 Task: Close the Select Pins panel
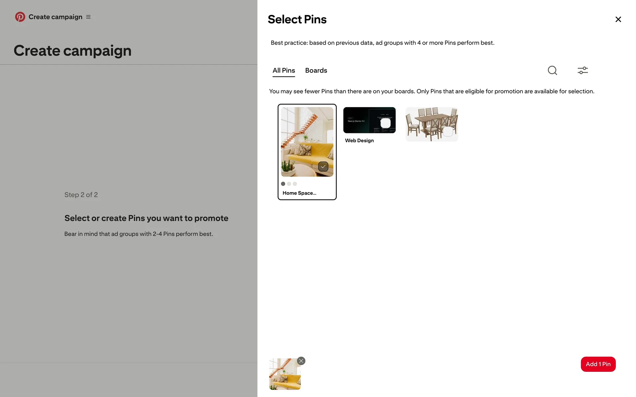click(x=618, y=20)
